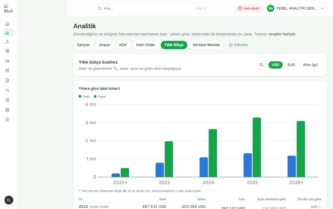The image size is (333, 209).
Task: Click the Fark column header
Action: 241,199
